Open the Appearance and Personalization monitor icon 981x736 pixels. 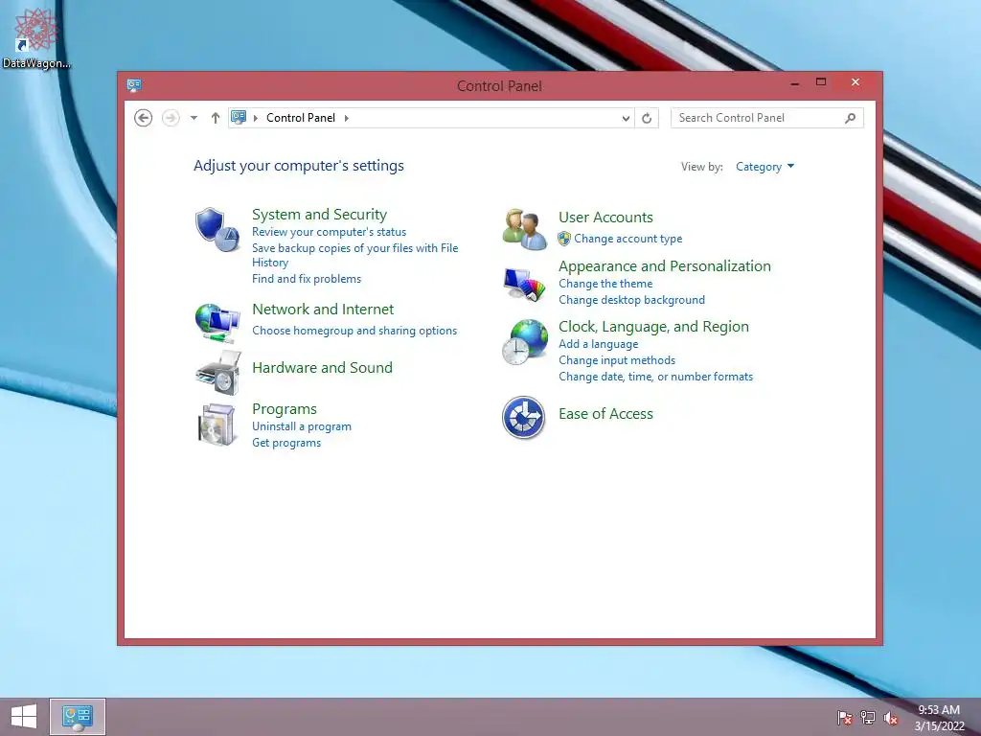[x=524, y=285]
